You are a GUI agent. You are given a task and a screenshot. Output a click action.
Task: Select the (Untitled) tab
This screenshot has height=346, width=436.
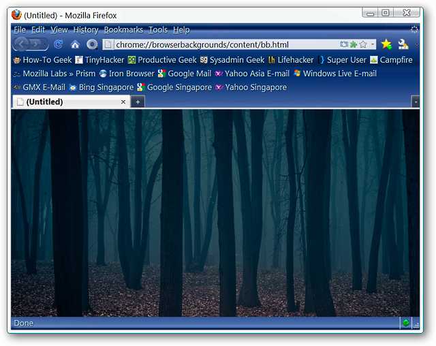[71, 101]
